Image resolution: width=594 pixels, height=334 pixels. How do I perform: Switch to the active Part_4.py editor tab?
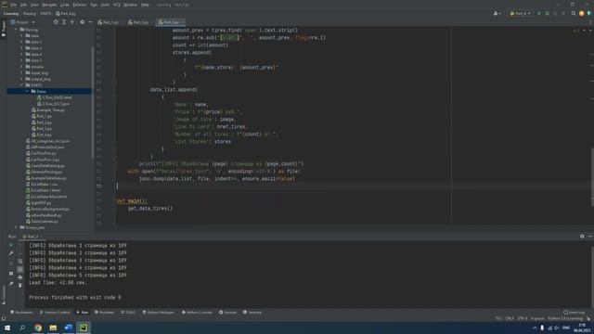click(x=170, y=22)
